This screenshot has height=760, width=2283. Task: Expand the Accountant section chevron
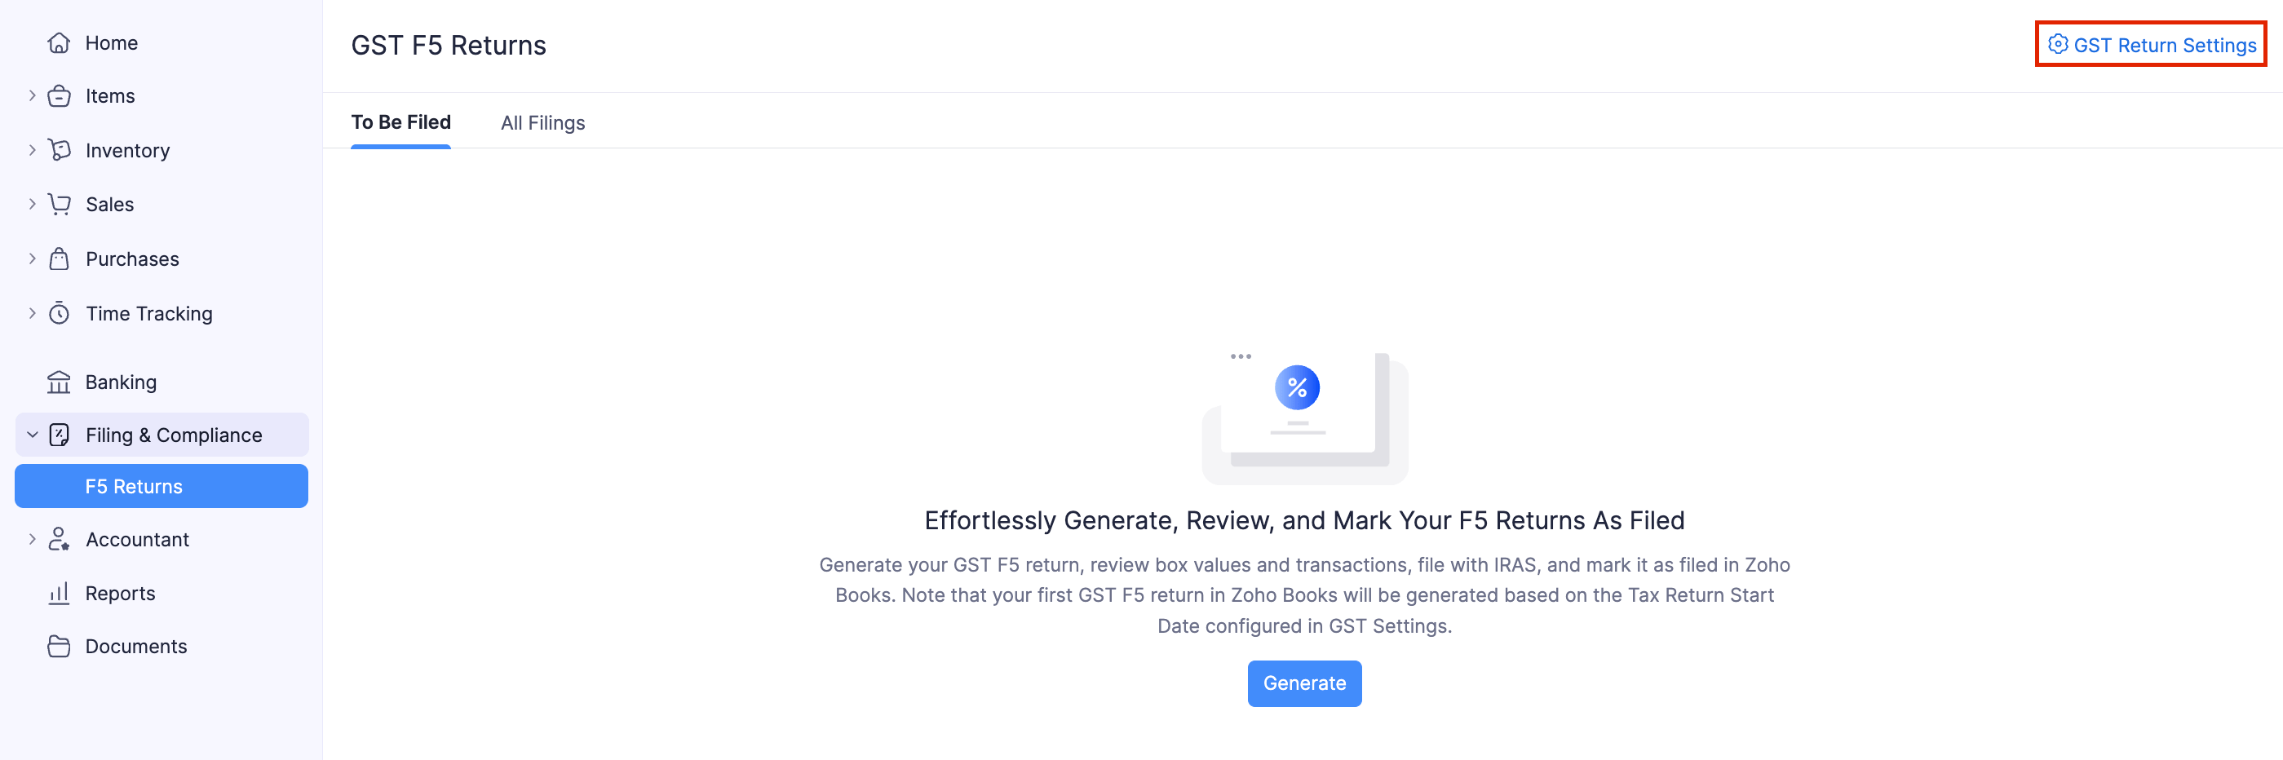(x=32, y=540)
